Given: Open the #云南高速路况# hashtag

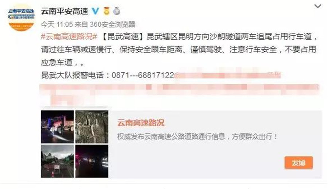Looking at the screenshot, I should coord(69,36).
